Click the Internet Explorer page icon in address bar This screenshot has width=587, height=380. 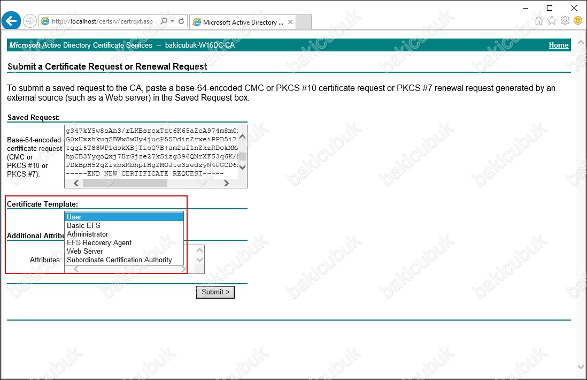45,21
